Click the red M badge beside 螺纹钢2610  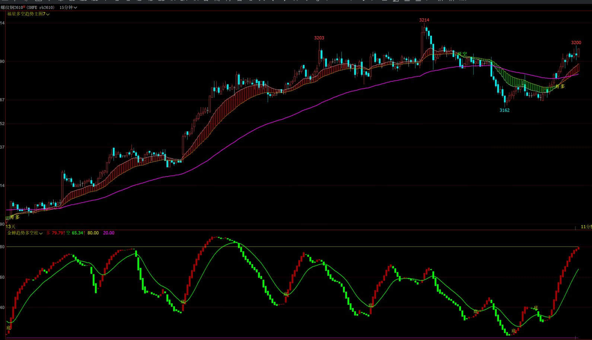coord(24,7)
